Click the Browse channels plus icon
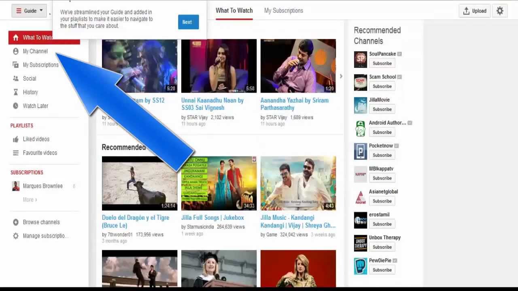Image resolution: width=518 pixels, height=291 pixels. pos(16,222)
